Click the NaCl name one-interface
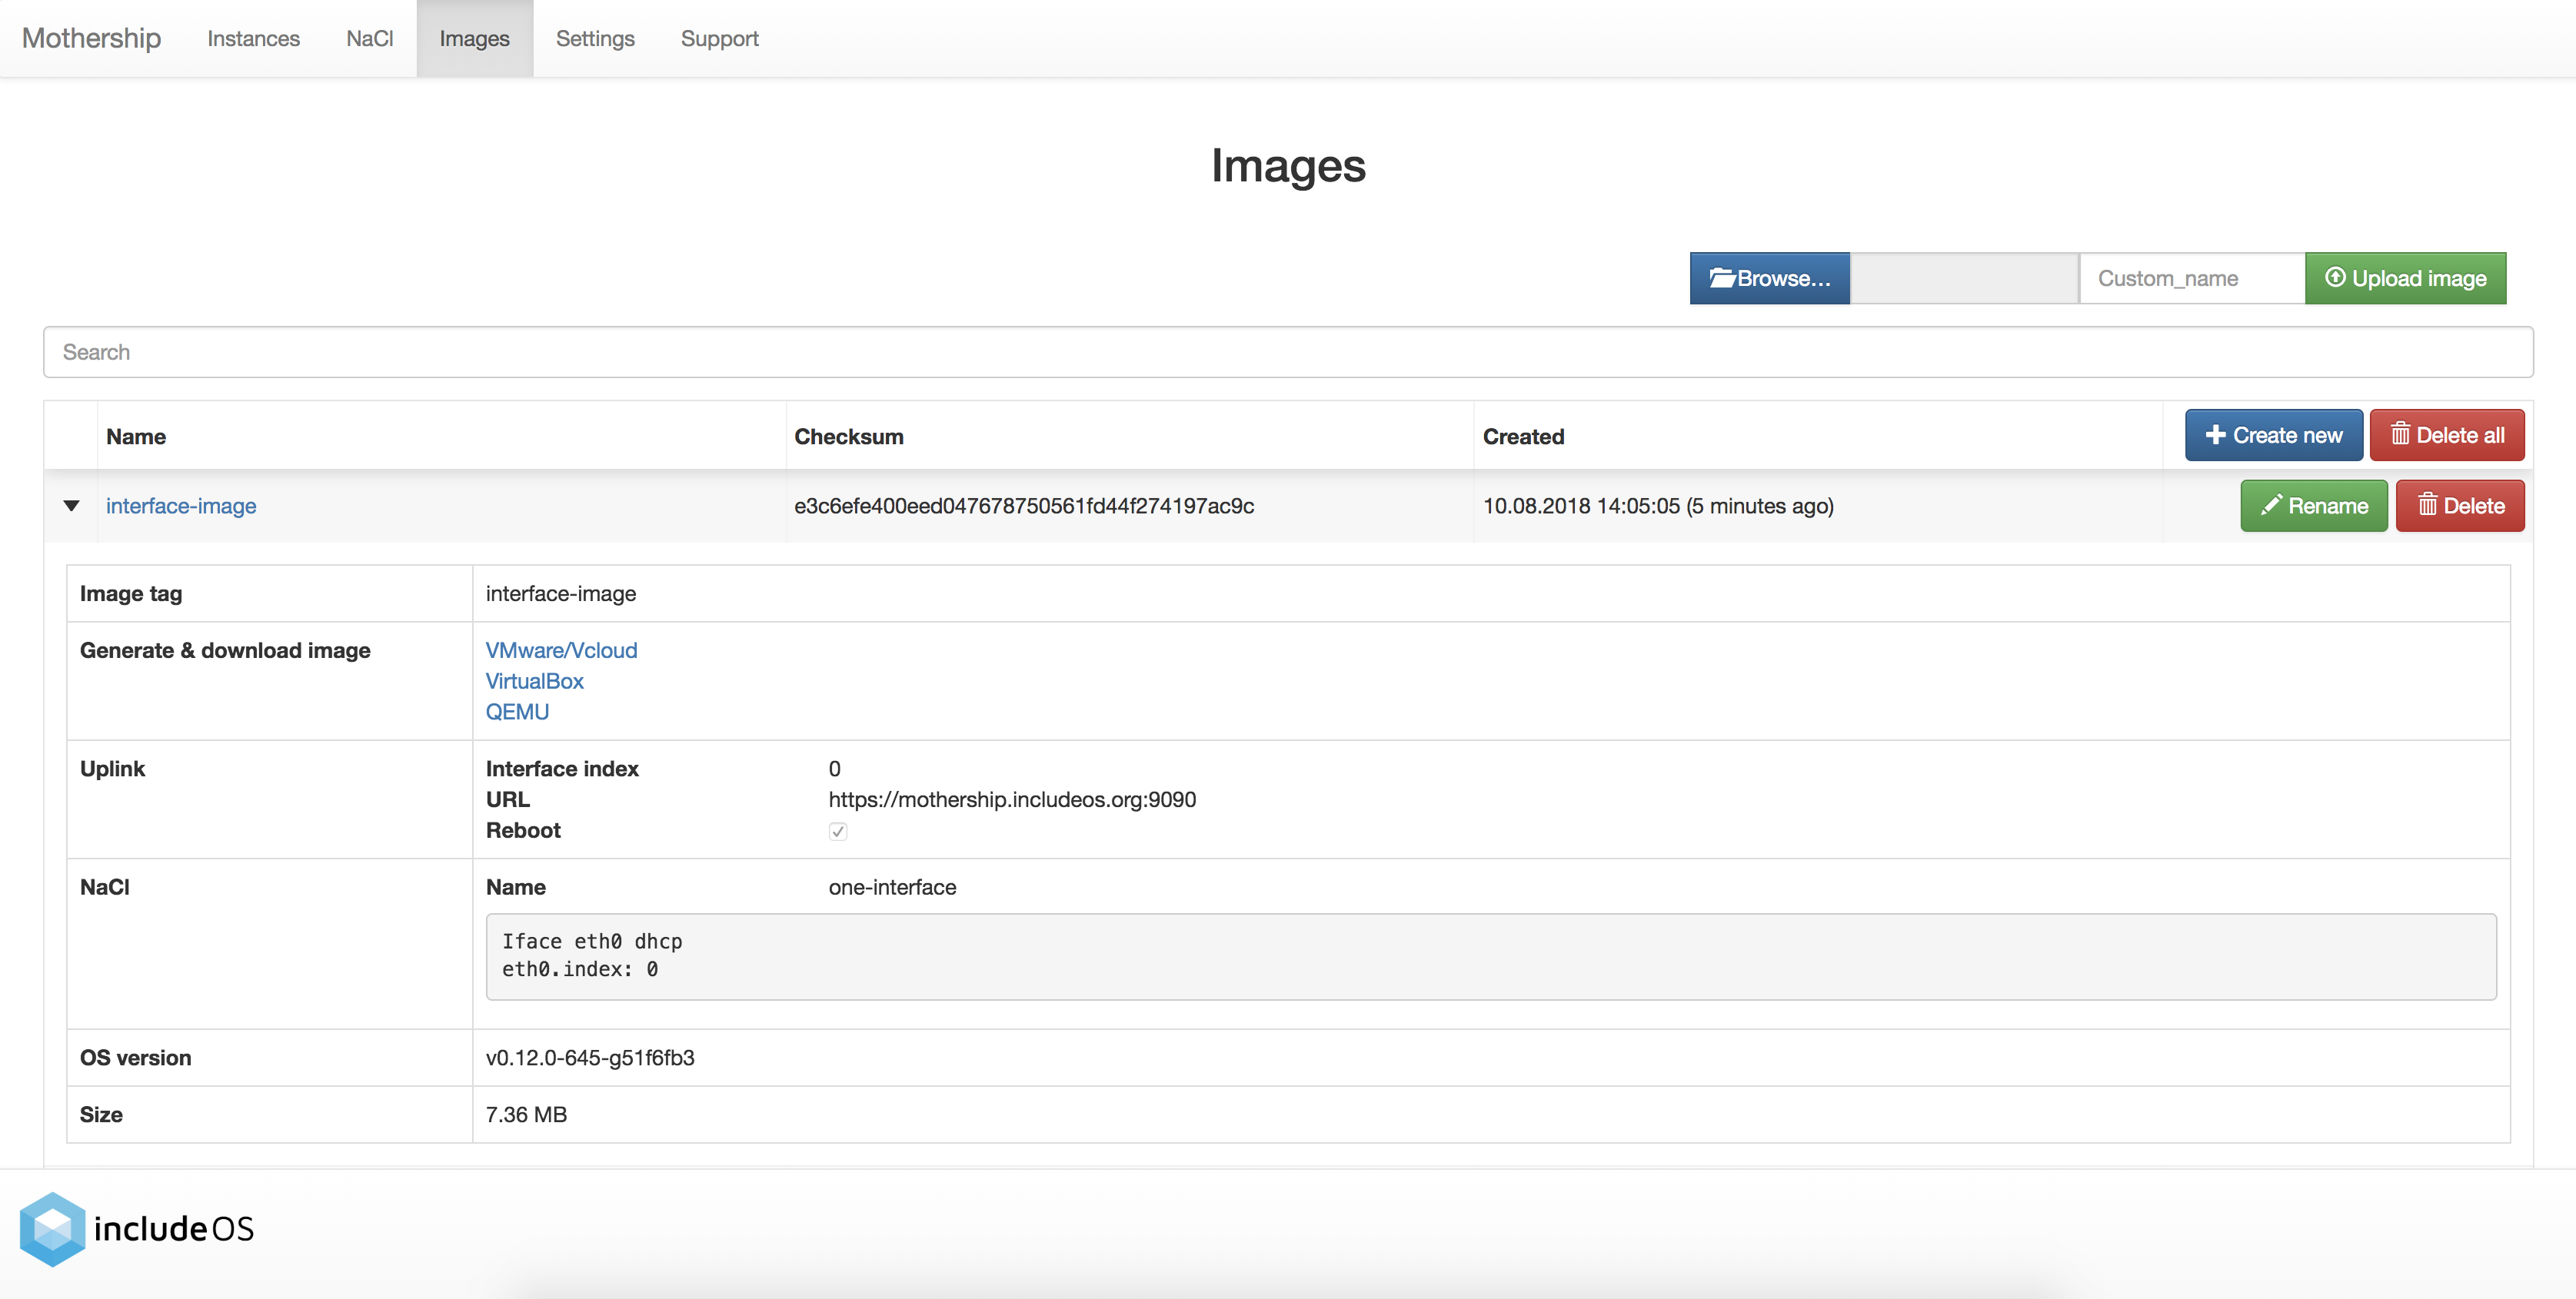This screenshot has height=1299, width=2576. (892, 889)
